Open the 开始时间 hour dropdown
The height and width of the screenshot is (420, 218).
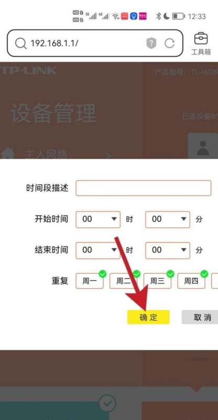click(x=98, y=219)
